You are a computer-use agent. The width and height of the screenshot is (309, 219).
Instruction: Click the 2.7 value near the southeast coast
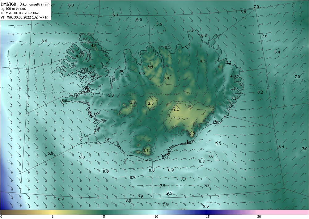pyautogui.click(x=192, y=134)
